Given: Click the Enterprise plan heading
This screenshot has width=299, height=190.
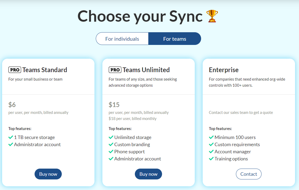Looking at the screenshot, I should (x=224, y=70).
